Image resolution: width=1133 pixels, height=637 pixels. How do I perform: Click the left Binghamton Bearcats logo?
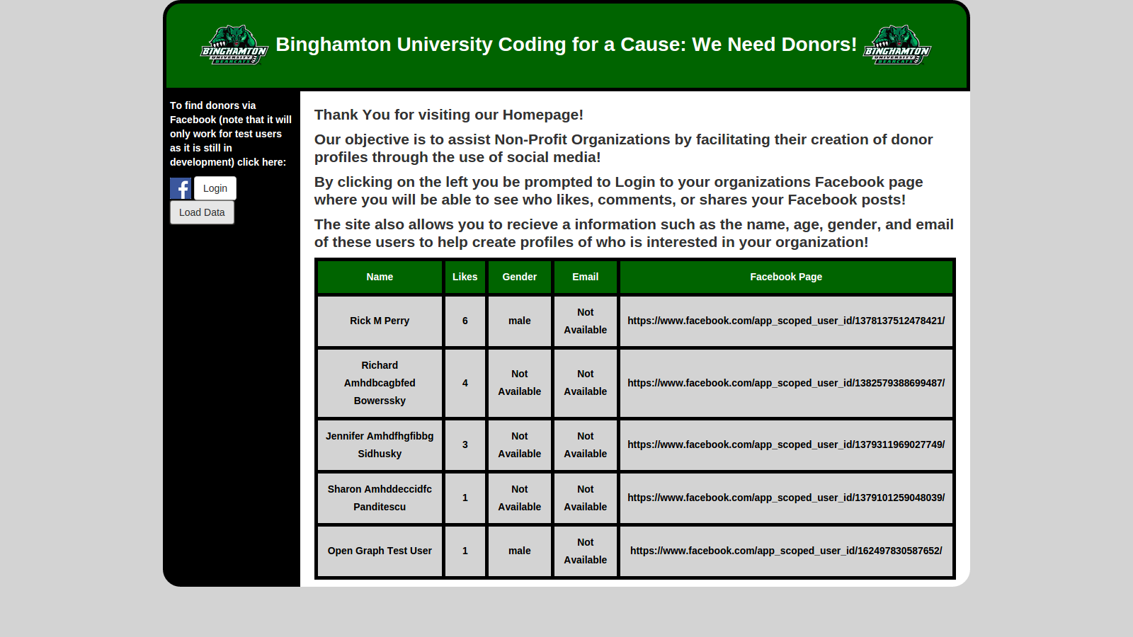[234, 45]
